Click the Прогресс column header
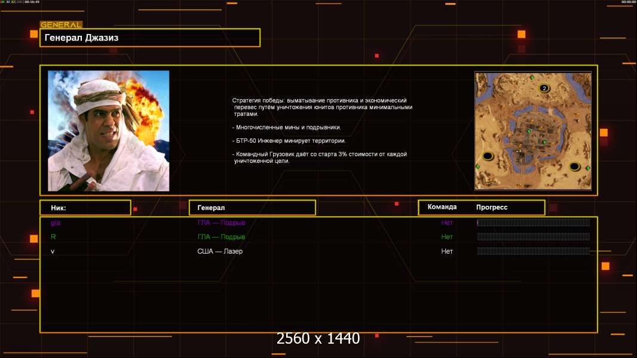The height and width of the screenshot is (358, 637). [492, 207]
